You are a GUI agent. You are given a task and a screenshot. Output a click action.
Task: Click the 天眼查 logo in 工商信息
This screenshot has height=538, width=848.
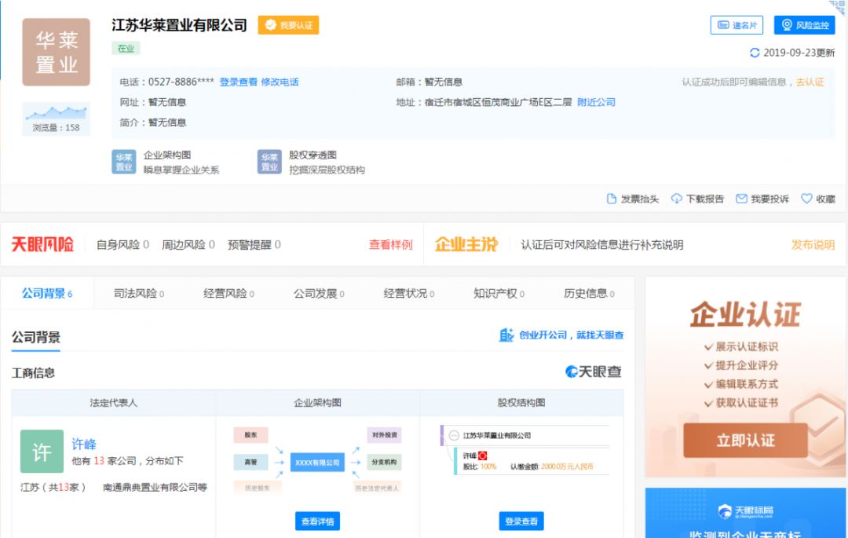(594, 371)
